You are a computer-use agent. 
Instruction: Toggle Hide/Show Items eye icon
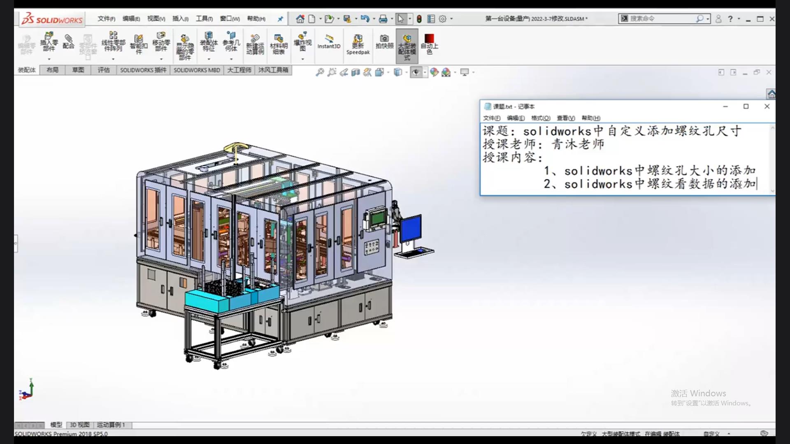click(416, 72)
